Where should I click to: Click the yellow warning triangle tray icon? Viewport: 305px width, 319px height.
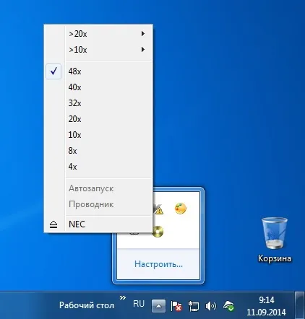158,209
